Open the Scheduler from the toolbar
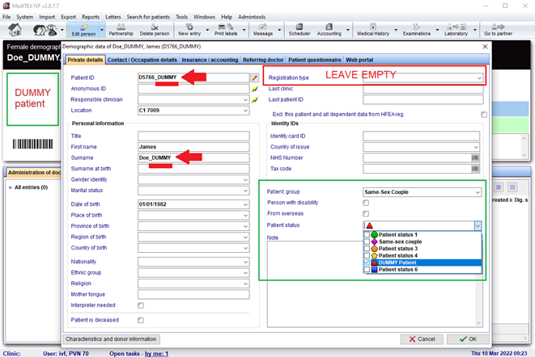The width and height of the screenshot is (535, 357). [x=299, y=30]
